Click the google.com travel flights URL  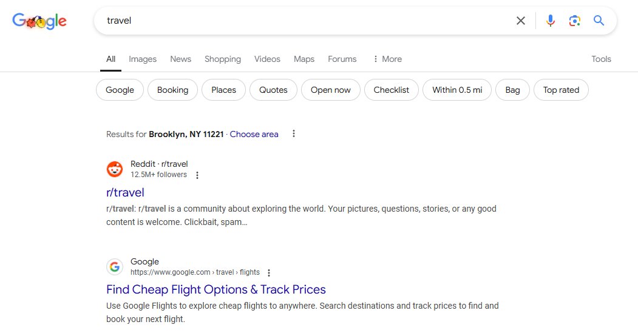click(x=195, y=272)
